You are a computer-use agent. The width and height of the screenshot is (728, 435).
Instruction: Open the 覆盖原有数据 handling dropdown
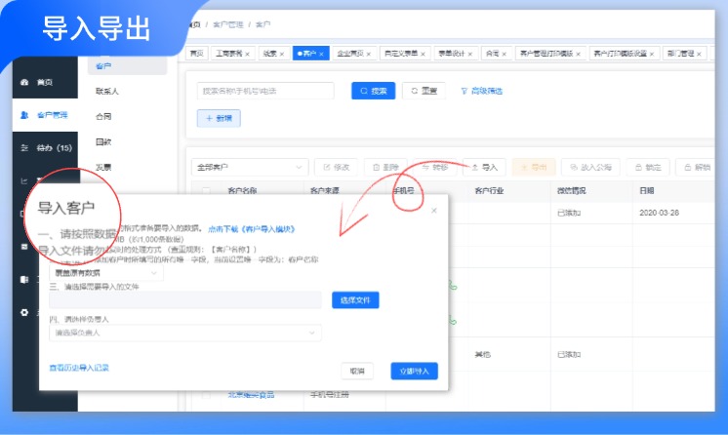click(x=107, y=275)
